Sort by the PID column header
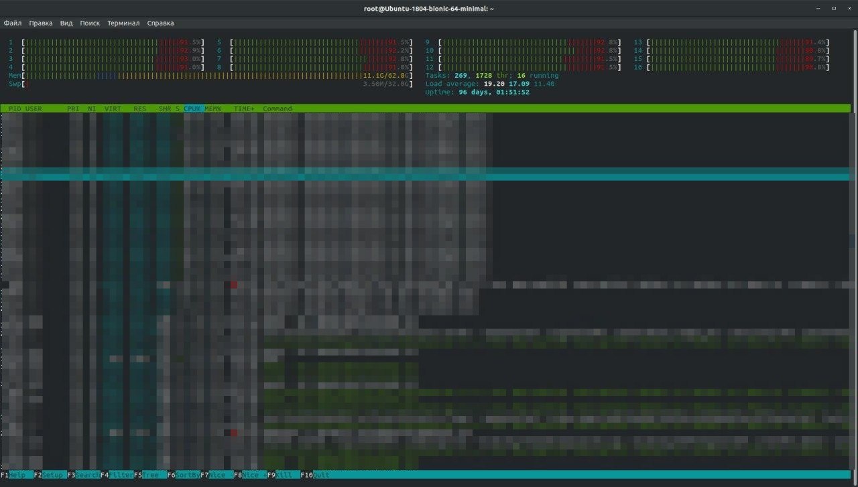 pyautogui.click(x=15, y=109)
